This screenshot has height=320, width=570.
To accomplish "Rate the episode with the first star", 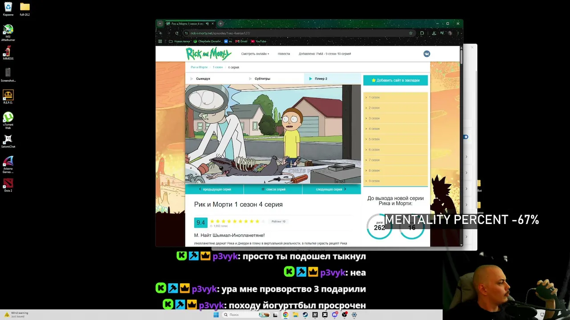I will click(x=212, y=221).
